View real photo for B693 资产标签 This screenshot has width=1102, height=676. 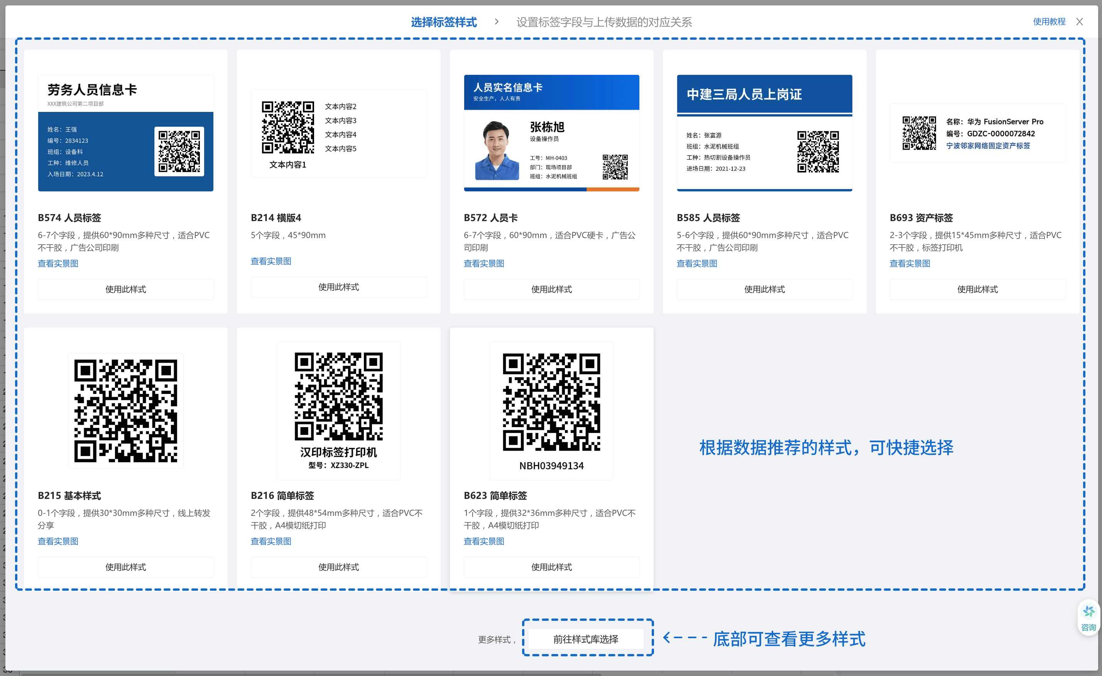point(910,263)
